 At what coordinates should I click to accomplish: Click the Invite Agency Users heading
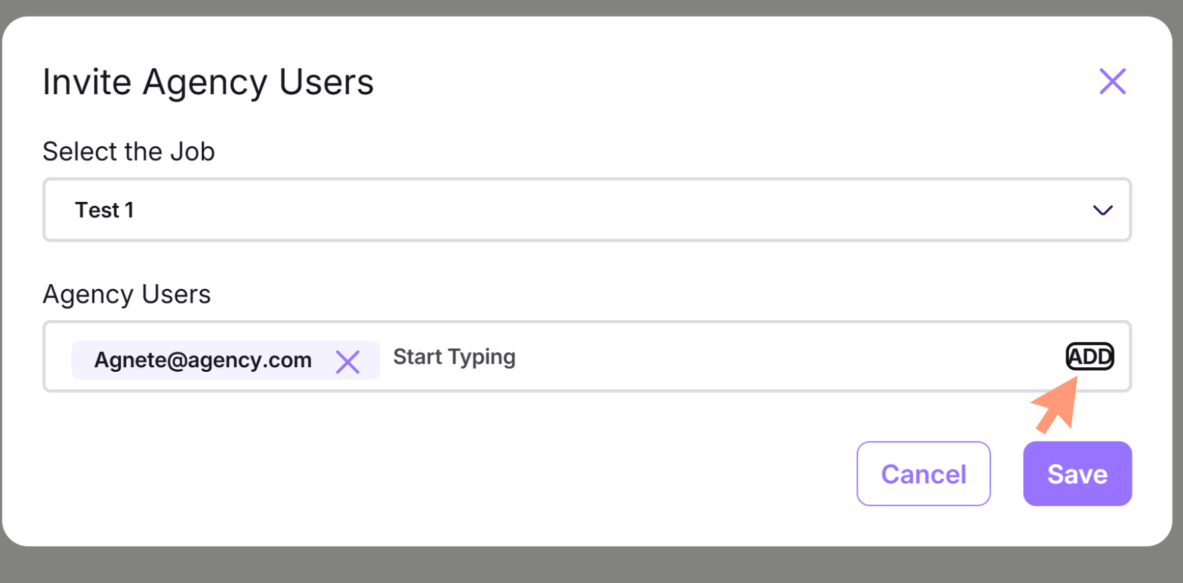tap(208, 82)
